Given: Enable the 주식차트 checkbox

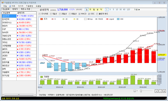Looking at the screenshot, I should click(x=40, y=14).
